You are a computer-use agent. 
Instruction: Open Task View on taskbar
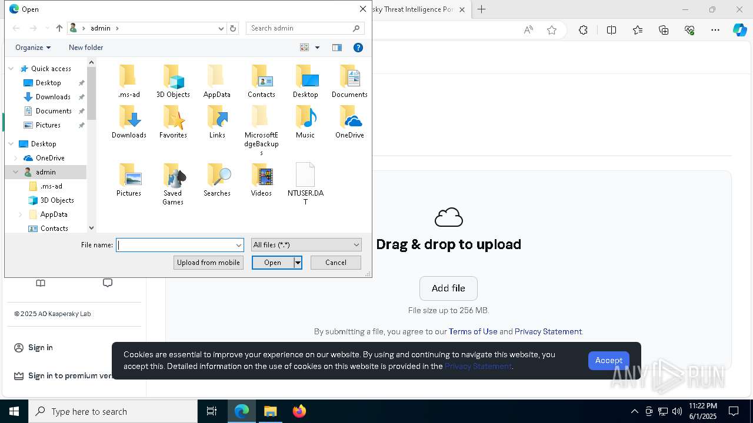(212, 411)
